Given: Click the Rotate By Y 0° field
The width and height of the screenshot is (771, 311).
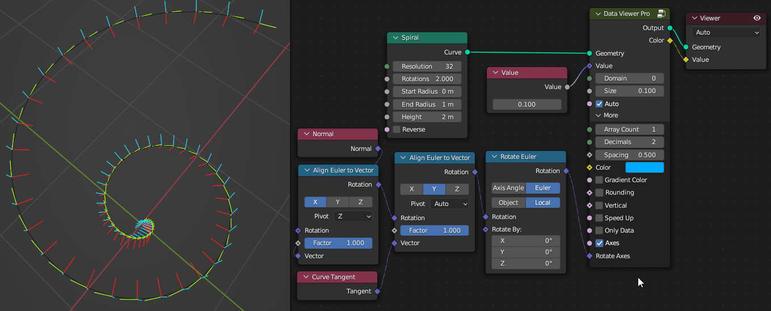Looking at the screenshot, I should pos(526,252).
